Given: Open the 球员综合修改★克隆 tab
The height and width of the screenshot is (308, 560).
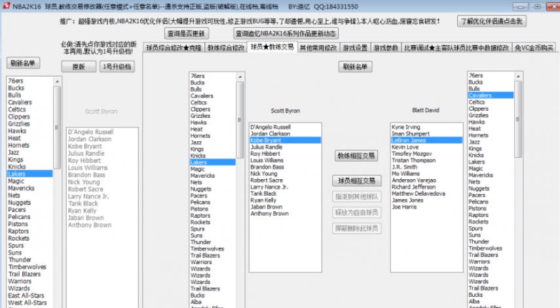Looking at the screenshot, I should click(174, 48).
